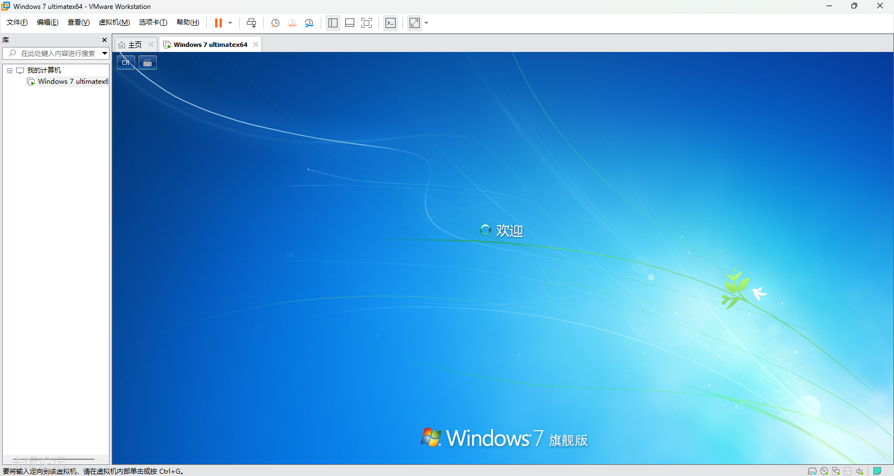Toggle the on-screen keyboard button in guest
The image size is (894, 476).
pos(148,63)
